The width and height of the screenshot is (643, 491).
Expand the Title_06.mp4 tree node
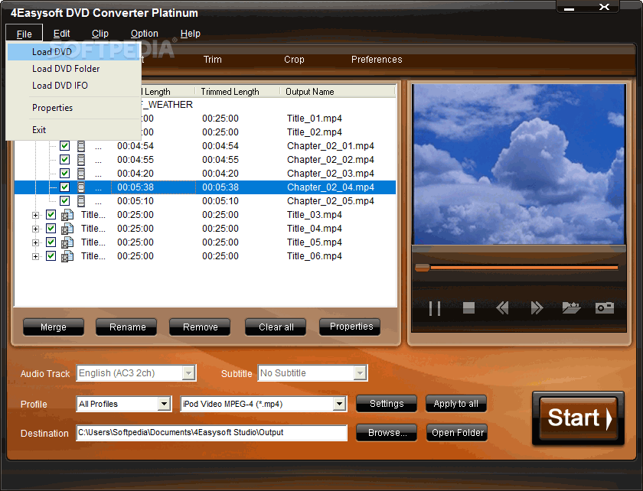point(36,256)
